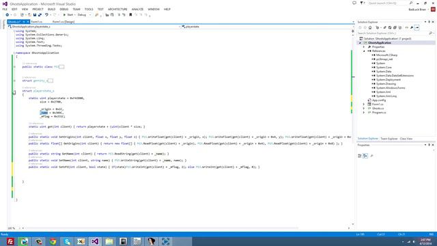Image resolution: width=437 pixels, height=246 pixels.
Task: Click the feedback chat icon in title bar
Action: pyautogui.click(x=354, y=3)
